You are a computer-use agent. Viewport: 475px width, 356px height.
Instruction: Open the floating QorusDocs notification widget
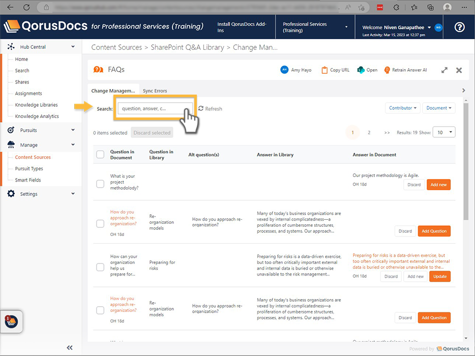click(11, 321)
